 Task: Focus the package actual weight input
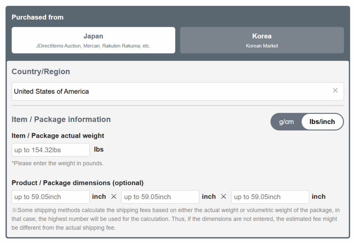click(x=50, y=150)
